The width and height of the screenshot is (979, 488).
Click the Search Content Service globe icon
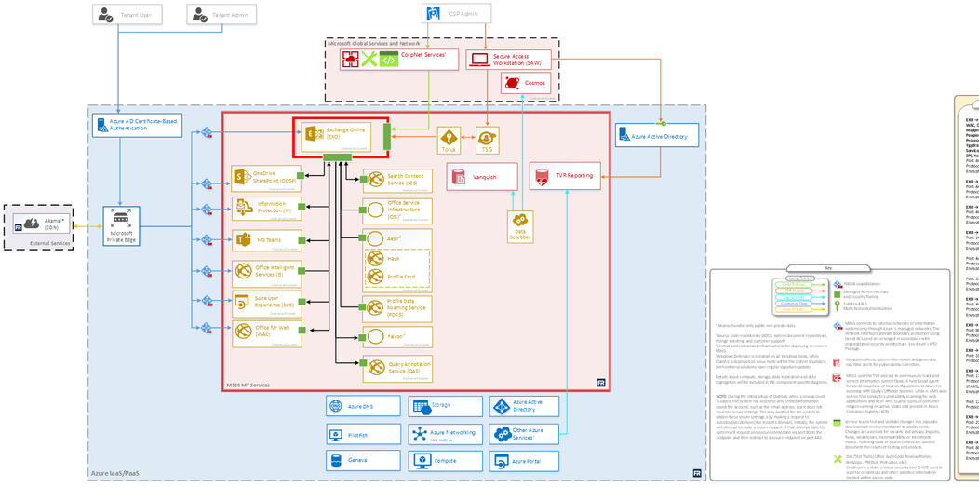[375, 180]
